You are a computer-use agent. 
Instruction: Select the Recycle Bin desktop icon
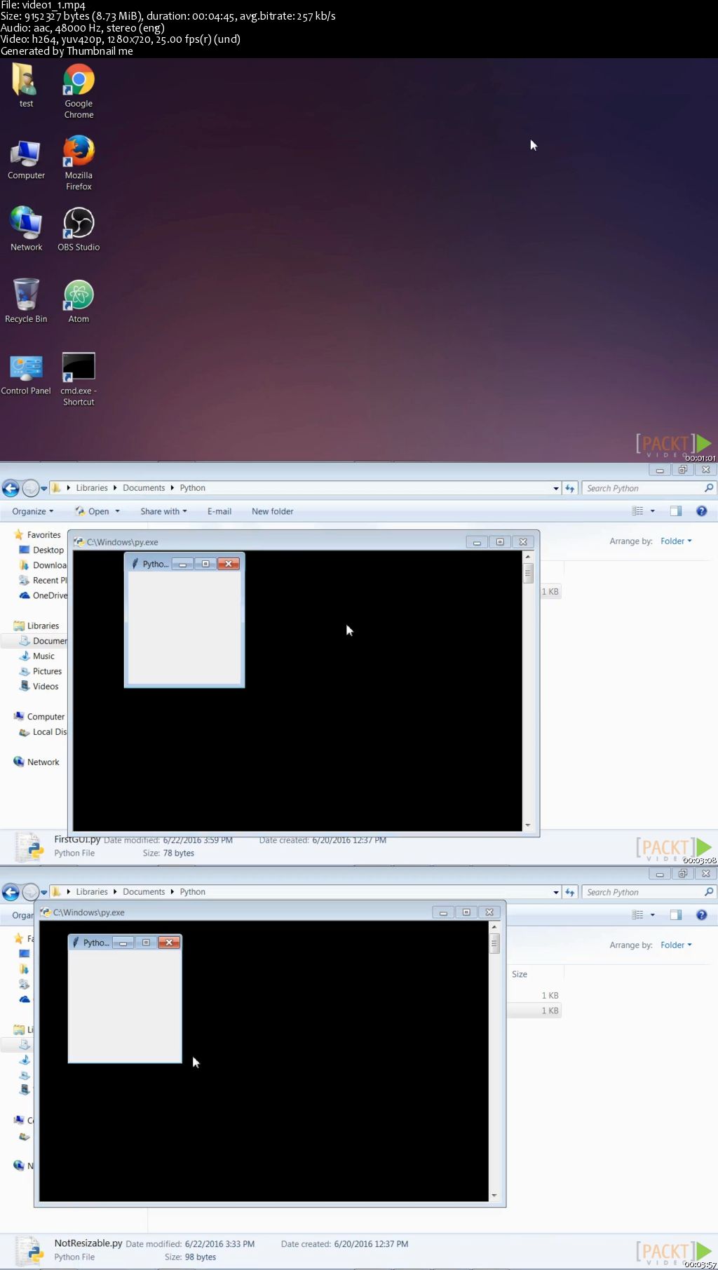point(26,300)
